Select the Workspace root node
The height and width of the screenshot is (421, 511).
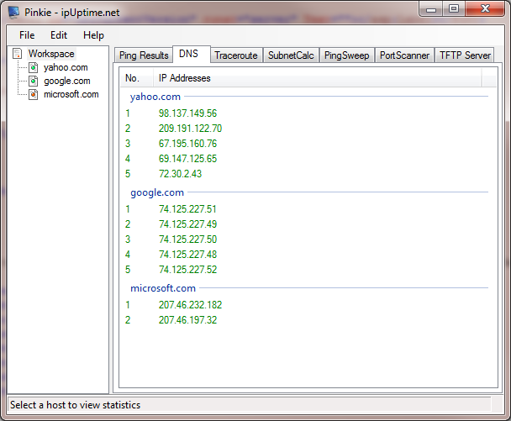point(51,54)
